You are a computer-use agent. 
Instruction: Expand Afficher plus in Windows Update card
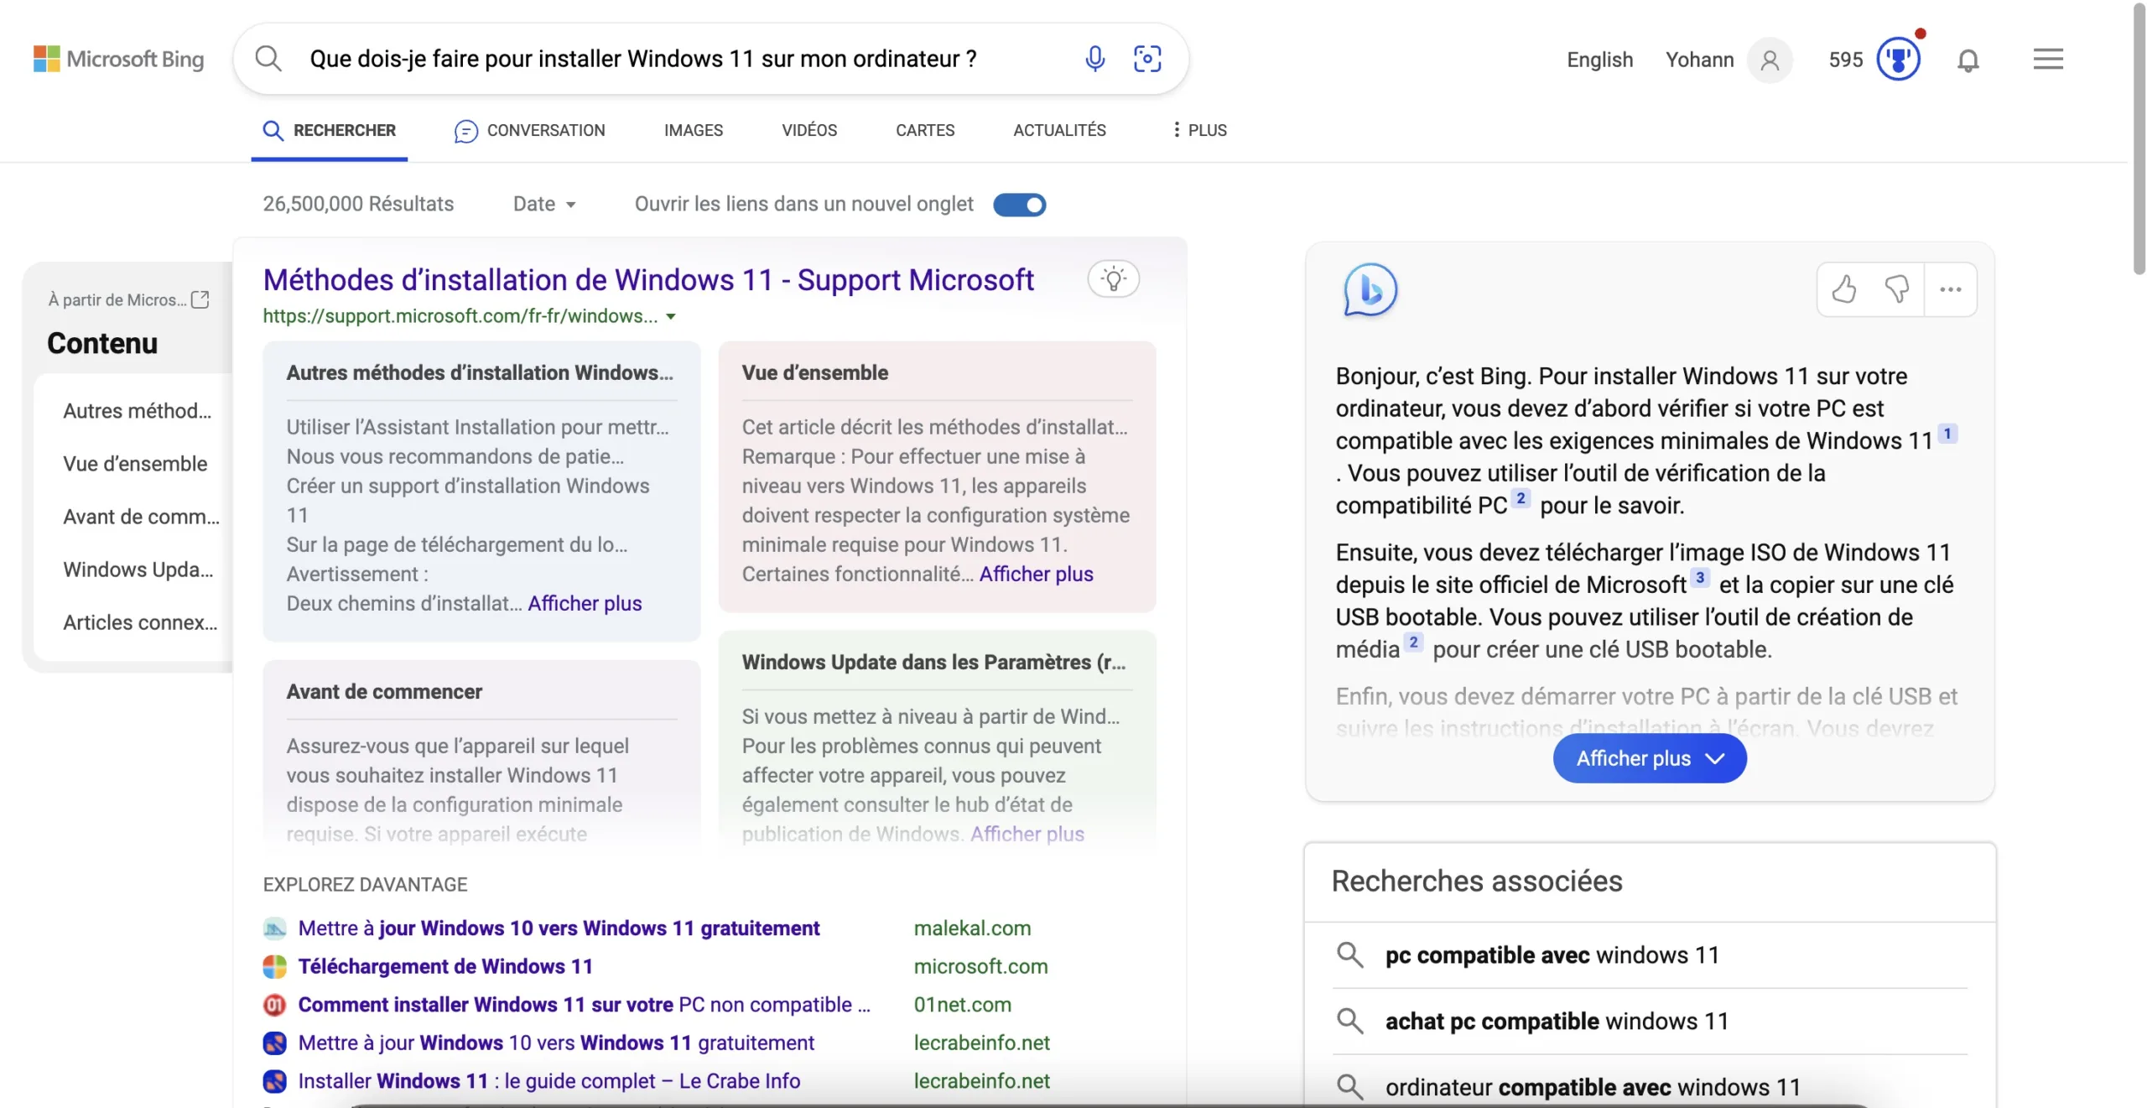pos(1027,834)
